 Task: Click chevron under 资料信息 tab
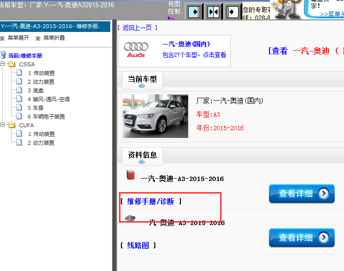[x=142, y=162]
